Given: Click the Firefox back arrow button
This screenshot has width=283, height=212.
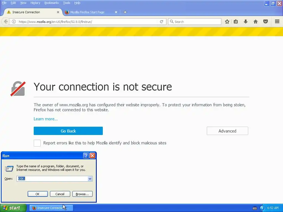Looking at the screenshot, I should click(6, 22).
